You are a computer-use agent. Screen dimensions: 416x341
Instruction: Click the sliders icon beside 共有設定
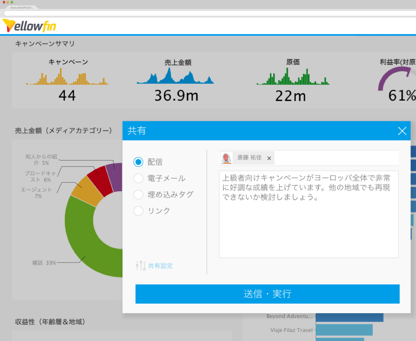pos(141,266)
